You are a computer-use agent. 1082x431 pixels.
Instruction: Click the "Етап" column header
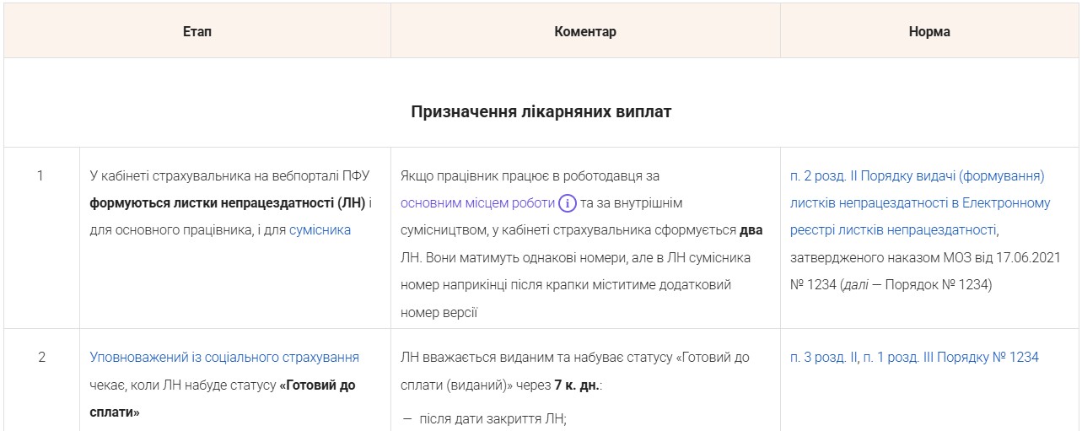point(197,31)
